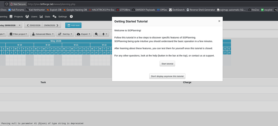The width and height of the screenshot is (278, 126).
Task: Open the date dropdown showing 28/06/2026
Action: (11, 25)
